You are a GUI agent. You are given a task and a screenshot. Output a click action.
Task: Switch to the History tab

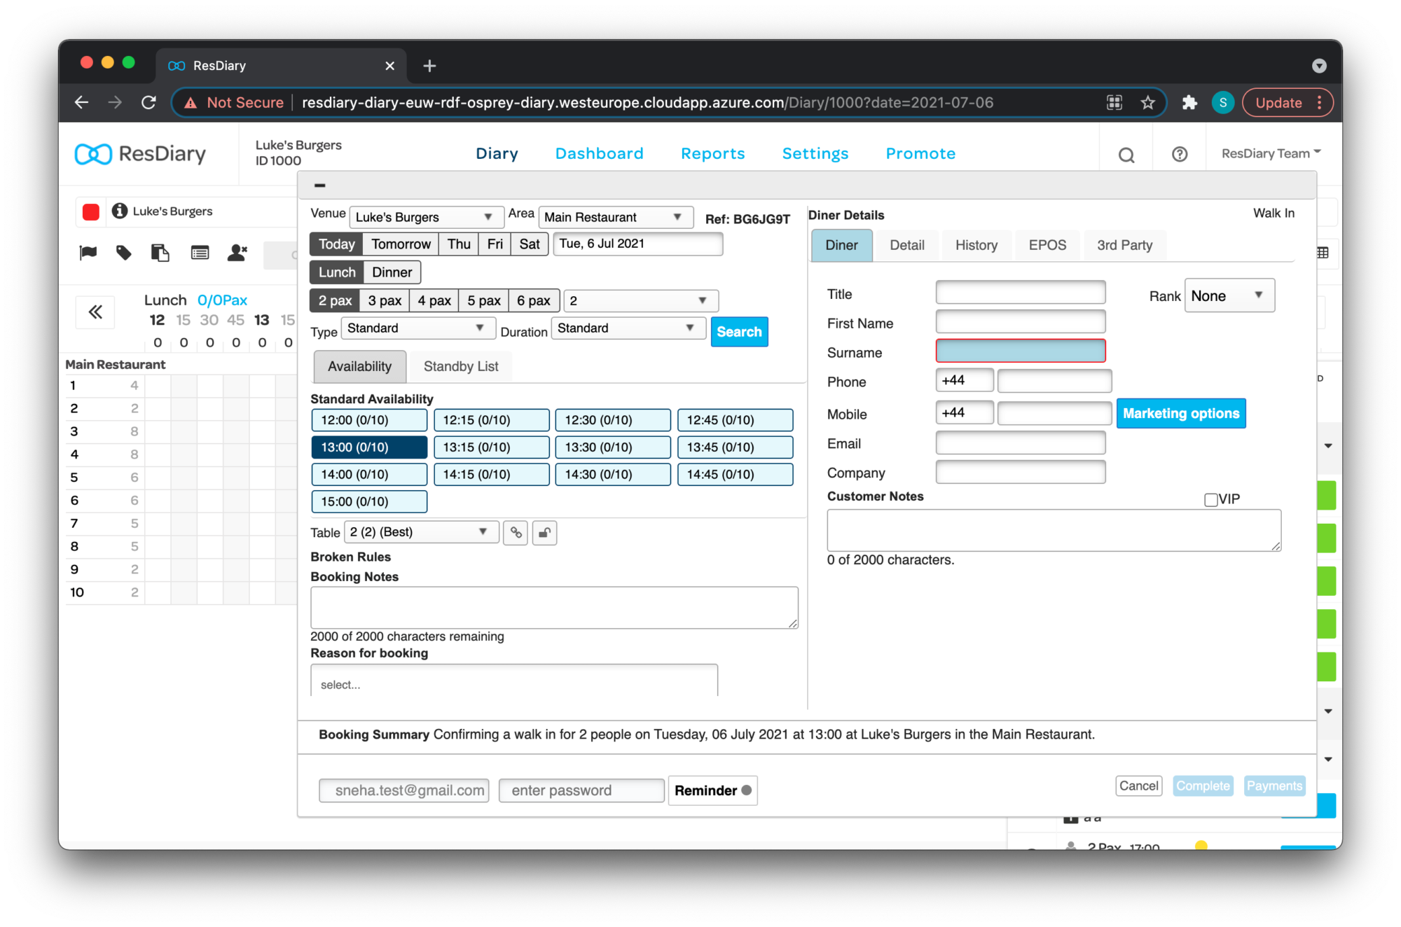[976, 245]
